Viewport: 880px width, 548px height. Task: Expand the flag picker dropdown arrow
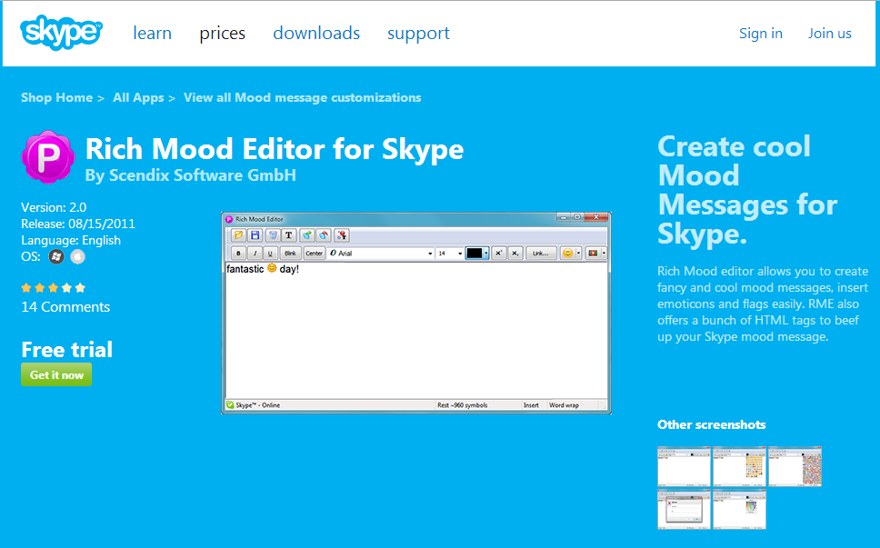pyautogui.click(x=604, y=254)
